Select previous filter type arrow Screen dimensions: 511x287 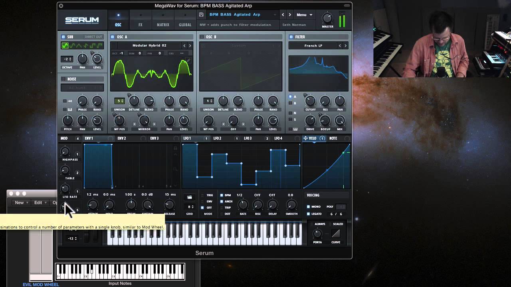(340, 46)
